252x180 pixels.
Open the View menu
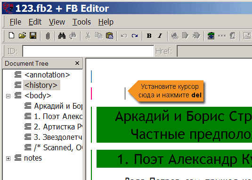(x=57, y=22)
